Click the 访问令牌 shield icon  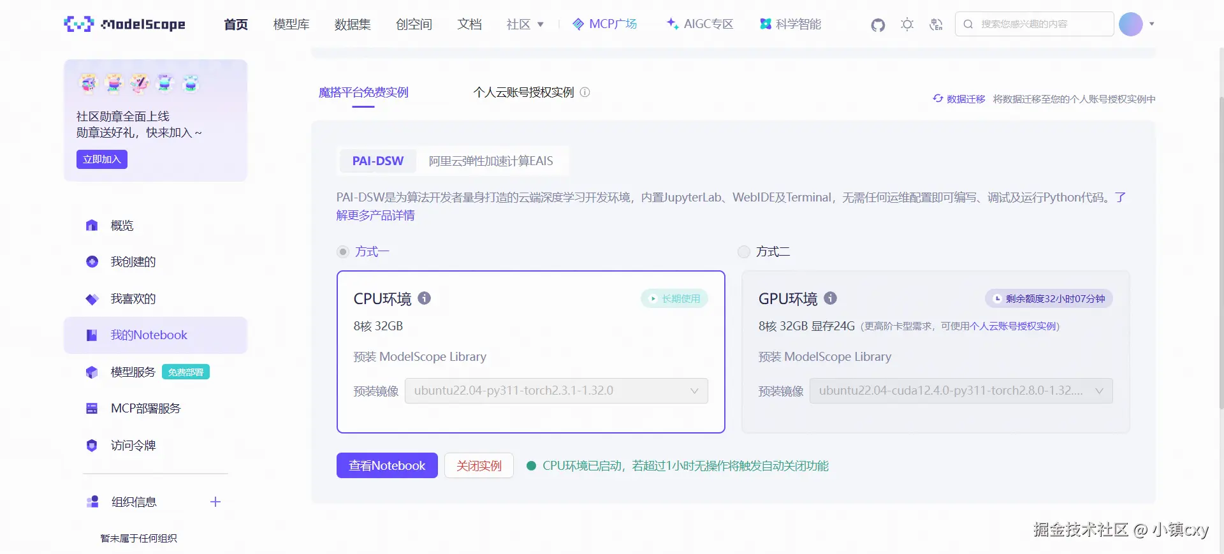[92, 445]
